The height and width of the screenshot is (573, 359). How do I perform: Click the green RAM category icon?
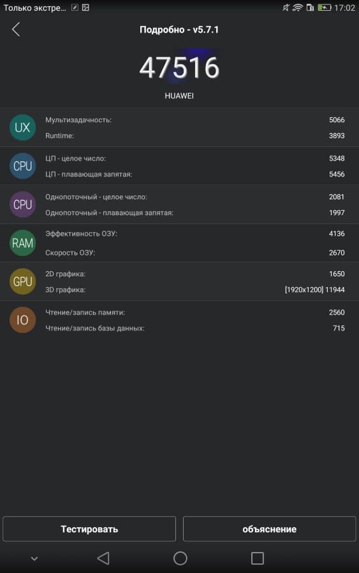click(x=22, y=243)
